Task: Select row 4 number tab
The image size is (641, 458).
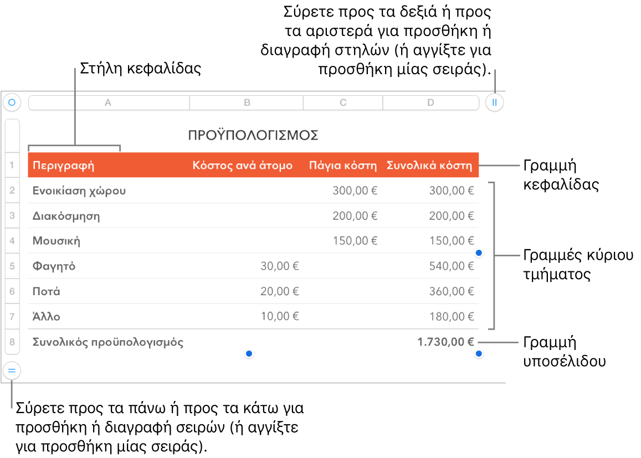Action: point(12,241)
